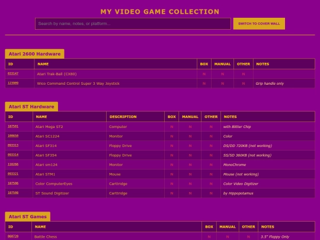Click the 'by Hippopotamus' note
Screen dimensions: 320x240
pyautogui.click(x=238, y=193)
